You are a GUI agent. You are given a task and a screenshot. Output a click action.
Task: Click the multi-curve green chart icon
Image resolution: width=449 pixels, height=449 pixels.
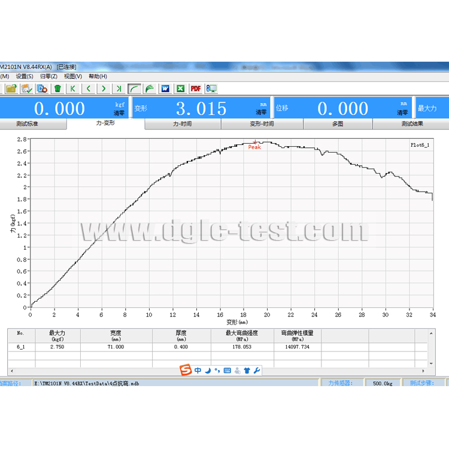(x=150, y=89)
